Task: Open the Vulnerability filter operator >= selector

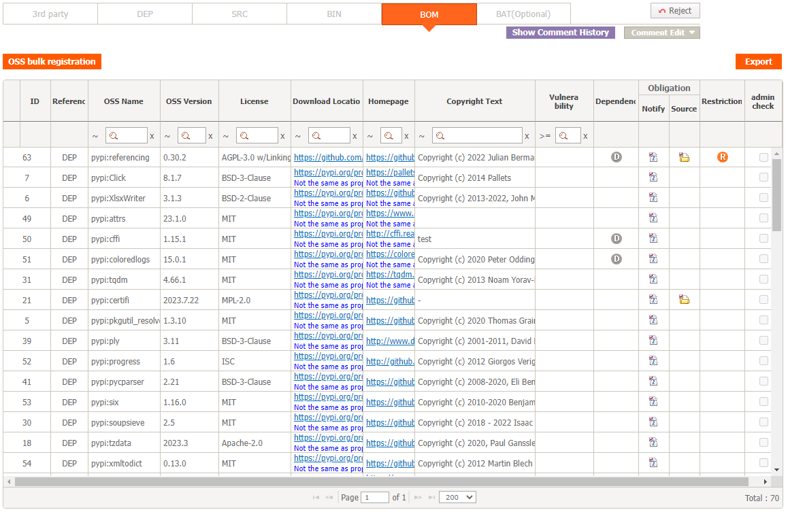Action: click(x=544, y=136)
